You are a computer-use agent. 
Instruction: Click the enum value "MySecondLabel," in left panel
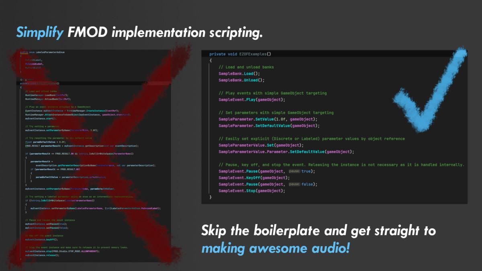[x=35, y=64]
